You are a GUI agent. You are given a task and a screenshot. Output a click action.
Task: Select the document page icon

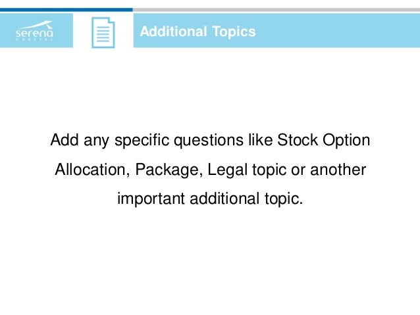click(x=103, y=33)
